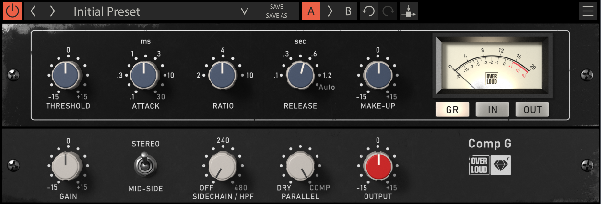Image resolution: width=601 pixels, height=204 pixels.
Task: Open the hamburger menu
Action: (588, 11)
